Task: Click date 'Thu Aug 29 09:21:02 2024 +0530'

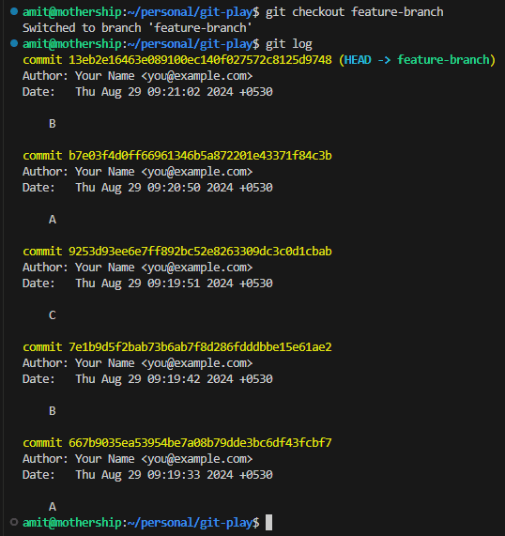Action: coord(174,92)
